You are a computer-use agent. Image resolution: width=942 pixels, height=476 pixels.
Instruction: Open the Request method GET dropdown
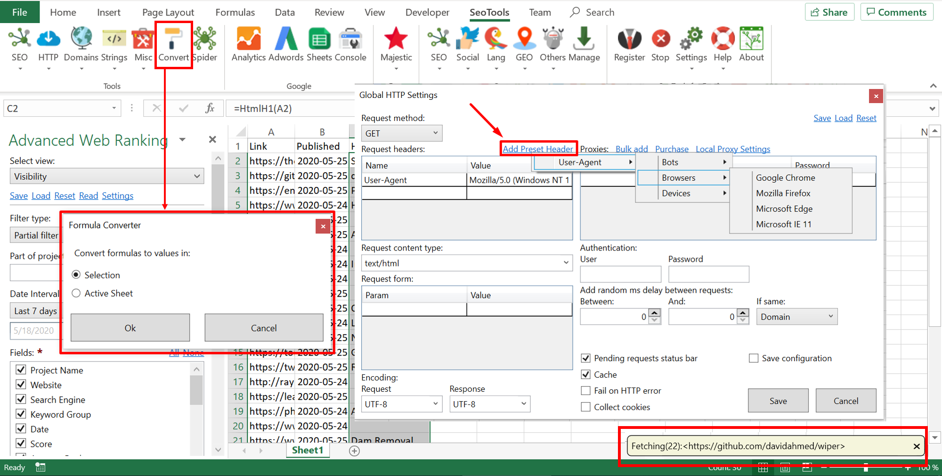(402, 133)
